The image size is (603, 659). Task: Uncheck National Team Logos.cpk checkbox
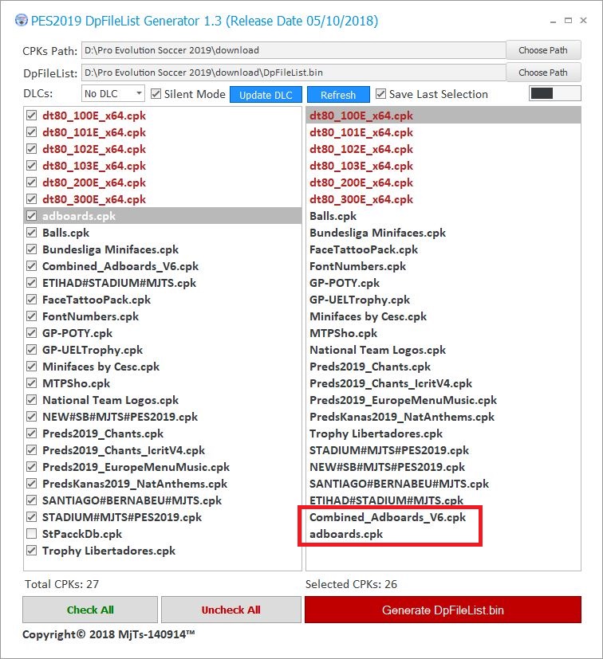tap(32, 400)
